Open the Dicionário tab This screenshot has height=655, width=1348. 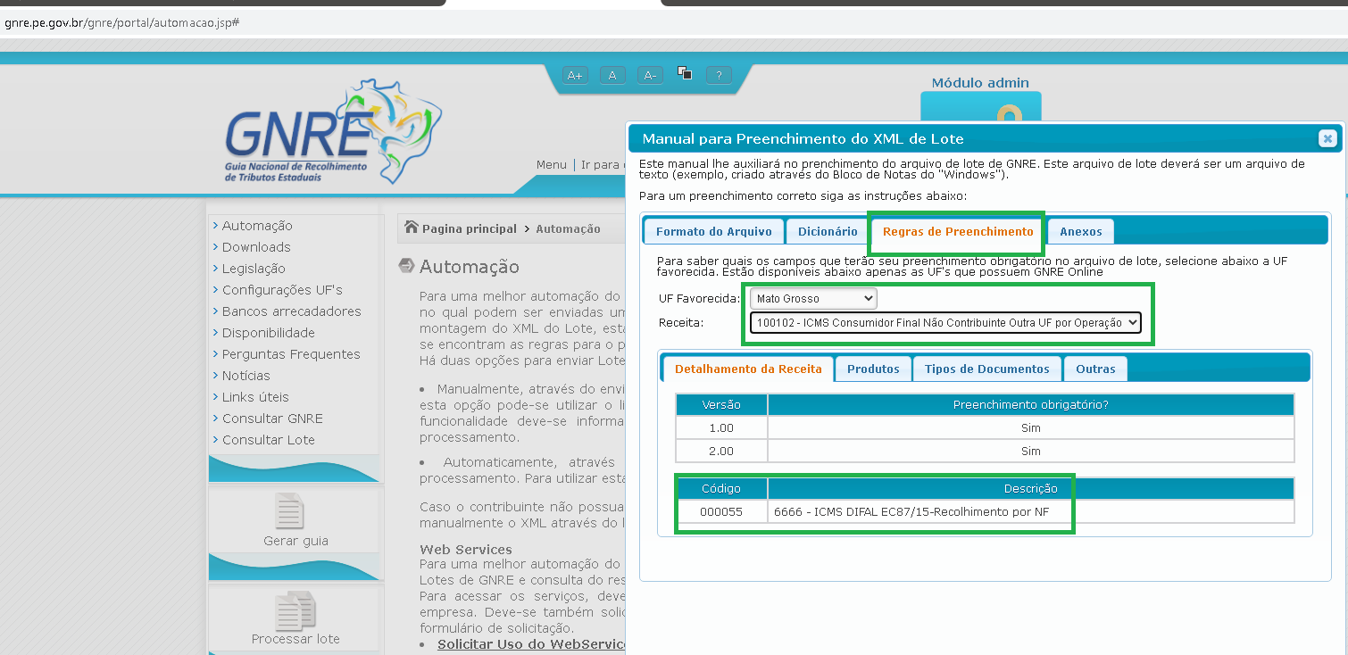click(828, 231)
